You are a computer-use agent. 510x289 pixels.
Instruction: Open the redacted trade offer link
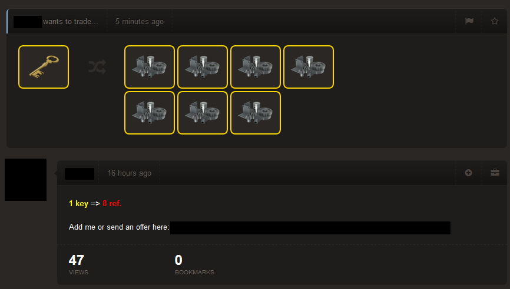(x=310, y=228)
